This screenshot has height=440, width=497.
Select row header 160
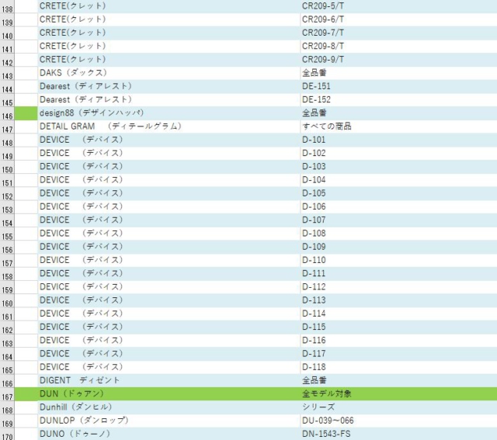coord(7,301)
